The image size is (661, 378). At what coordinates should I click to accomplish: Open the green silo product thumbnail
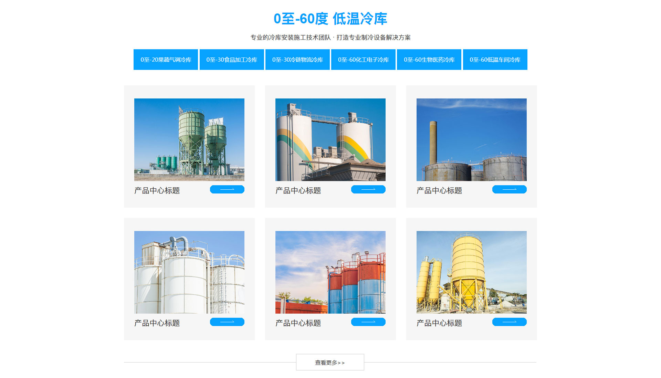(189, 139)
